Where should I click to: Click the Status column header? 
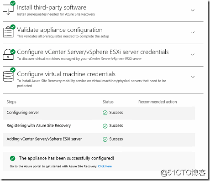pos(108,102)
